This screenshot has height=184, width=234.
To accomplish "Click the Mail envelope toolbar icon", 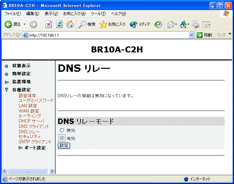I will click(x=171, y=24).
